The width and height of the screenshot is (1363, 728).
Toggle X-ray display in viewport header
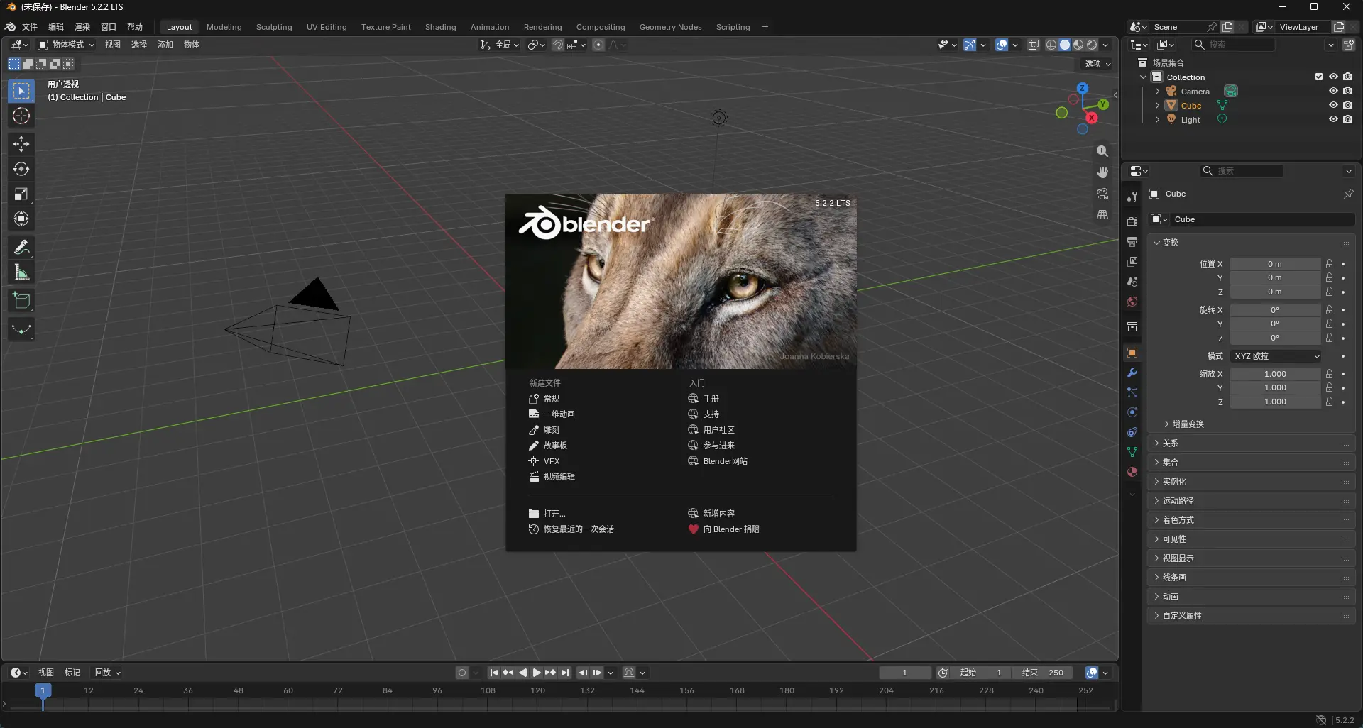click(1034, 45)
